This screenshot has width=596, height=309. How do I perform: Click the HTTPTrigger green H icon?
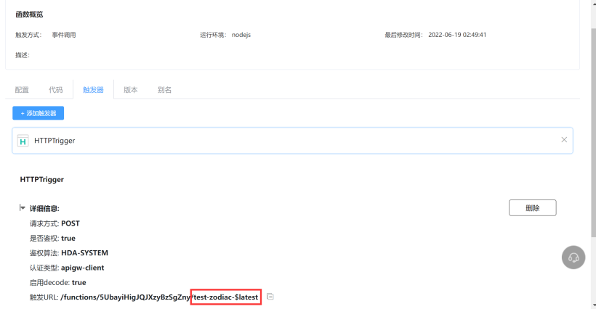coord(23,141)
